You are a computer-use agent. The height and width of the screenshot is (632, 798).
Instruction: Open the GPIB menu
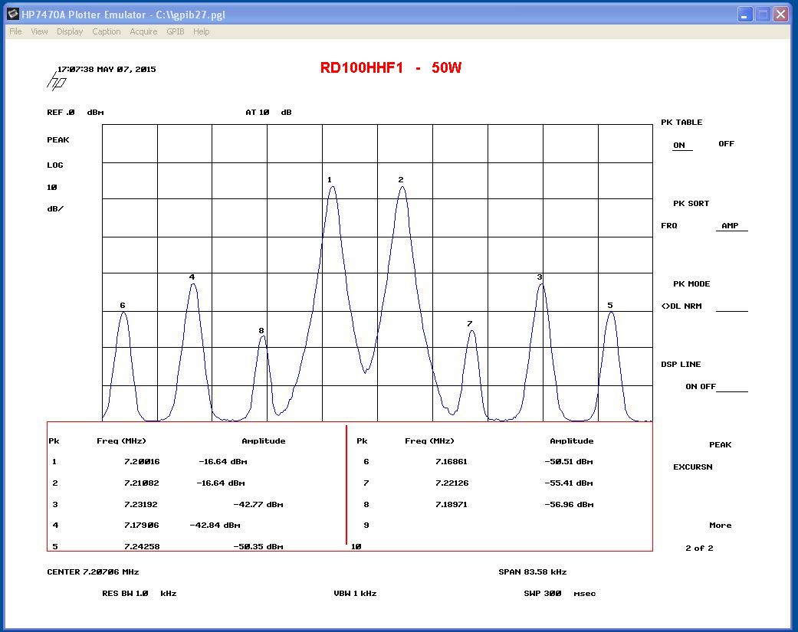pyautogui.click(x=176, y=31)
